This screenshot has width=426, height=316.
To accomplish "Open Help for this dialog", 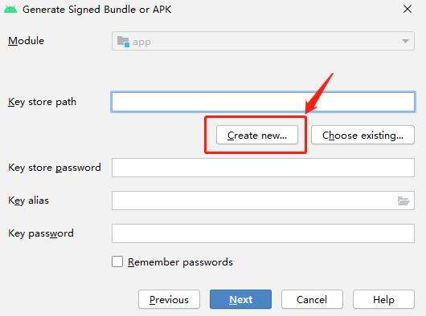I will click(x=383, y=299).
